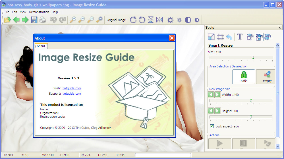Start the smart resize action (play button)
Viewport: 284px width, 159px height.
pyautogui.click(x=220, y=144)
